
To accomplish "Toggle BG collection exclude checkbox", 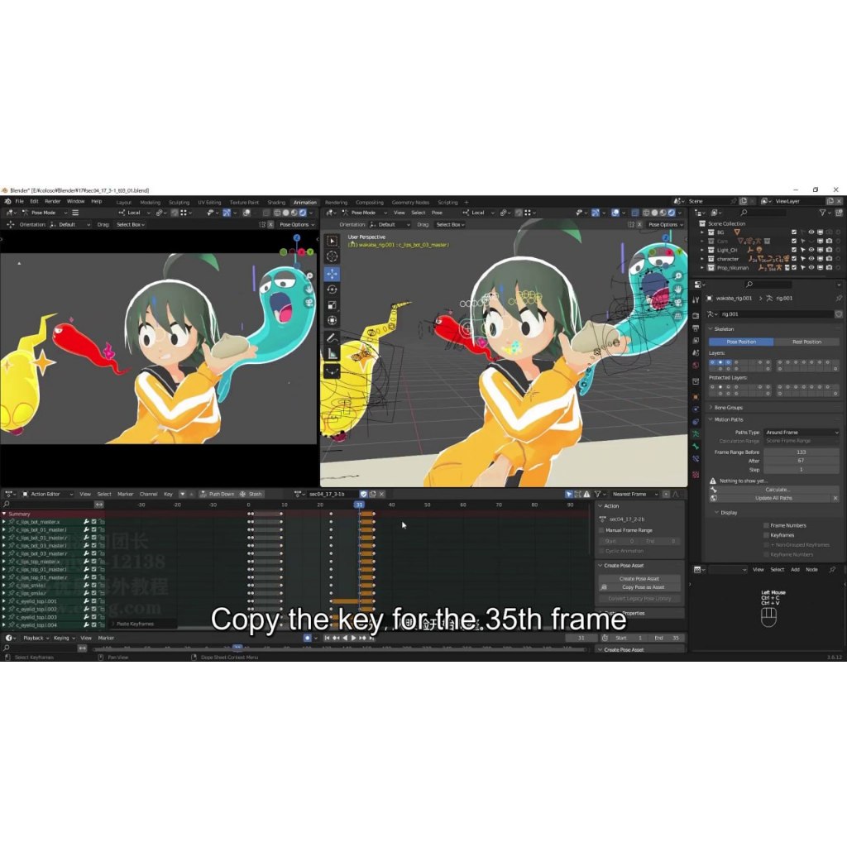I will 794,232.
